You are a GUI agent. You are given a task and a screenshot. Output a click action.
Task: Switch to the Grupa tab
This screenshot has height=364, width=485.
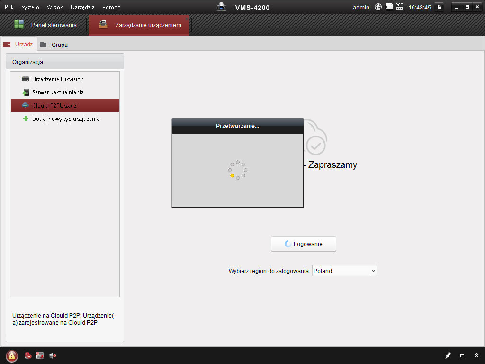[x=59, y=45]
